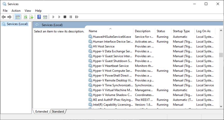Click gear icon of HuaweiHiSuiteService64.exe
This screenshot has height=120, width=224.
90,37
